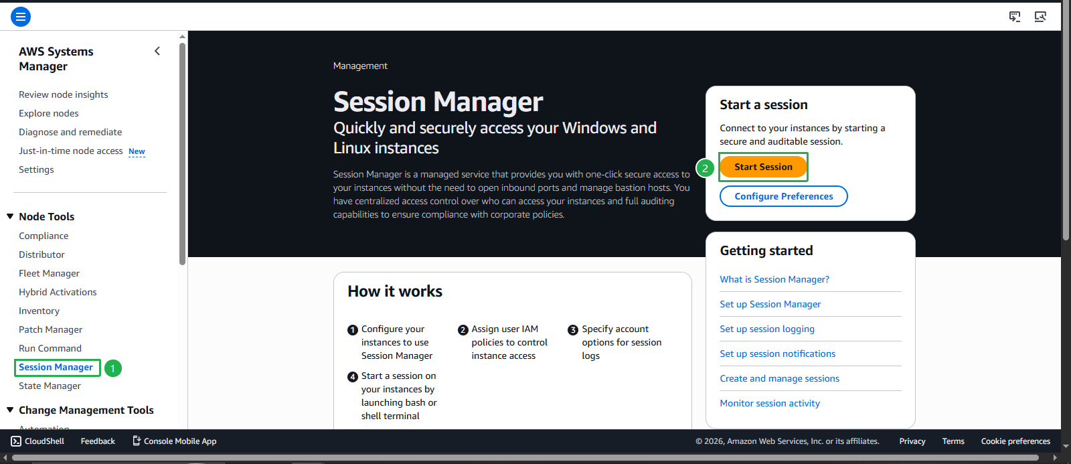Open Cookie preferences in footer

[1015, 441]
